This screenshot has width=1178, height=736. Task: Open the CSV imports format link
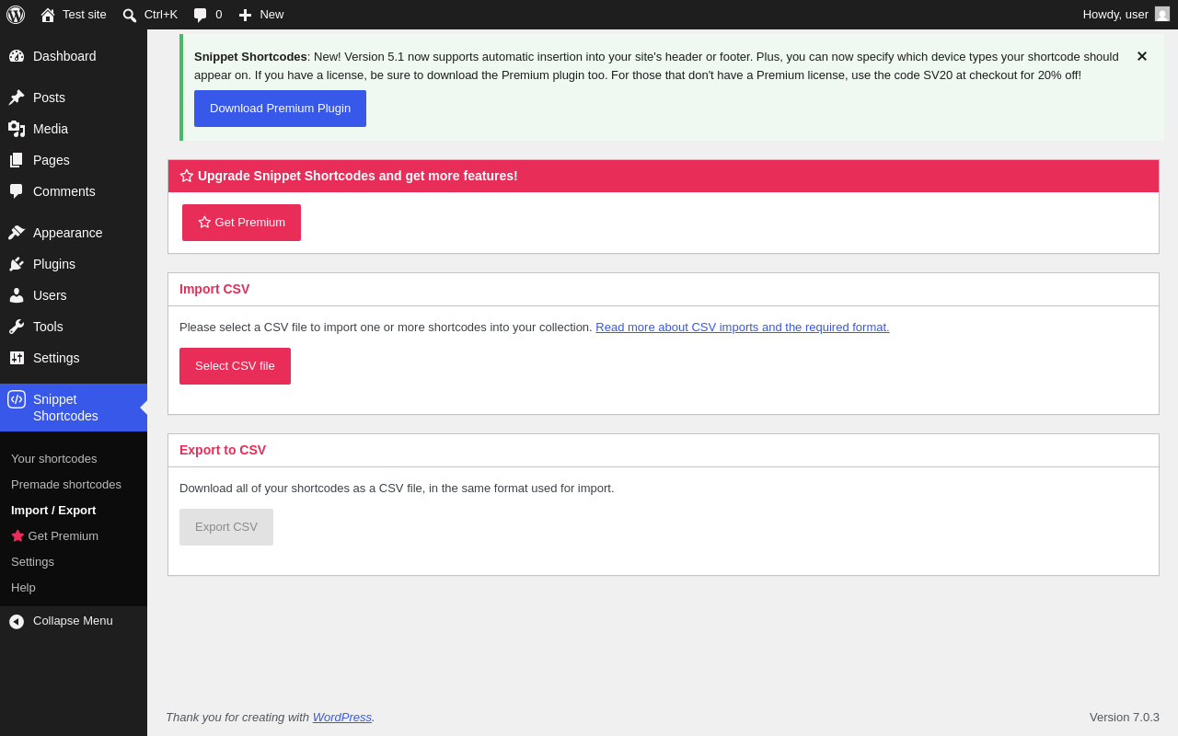(x=743, y=328)
